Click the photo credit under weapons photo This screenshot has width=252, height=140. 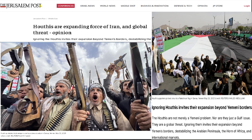click(15, 136)
